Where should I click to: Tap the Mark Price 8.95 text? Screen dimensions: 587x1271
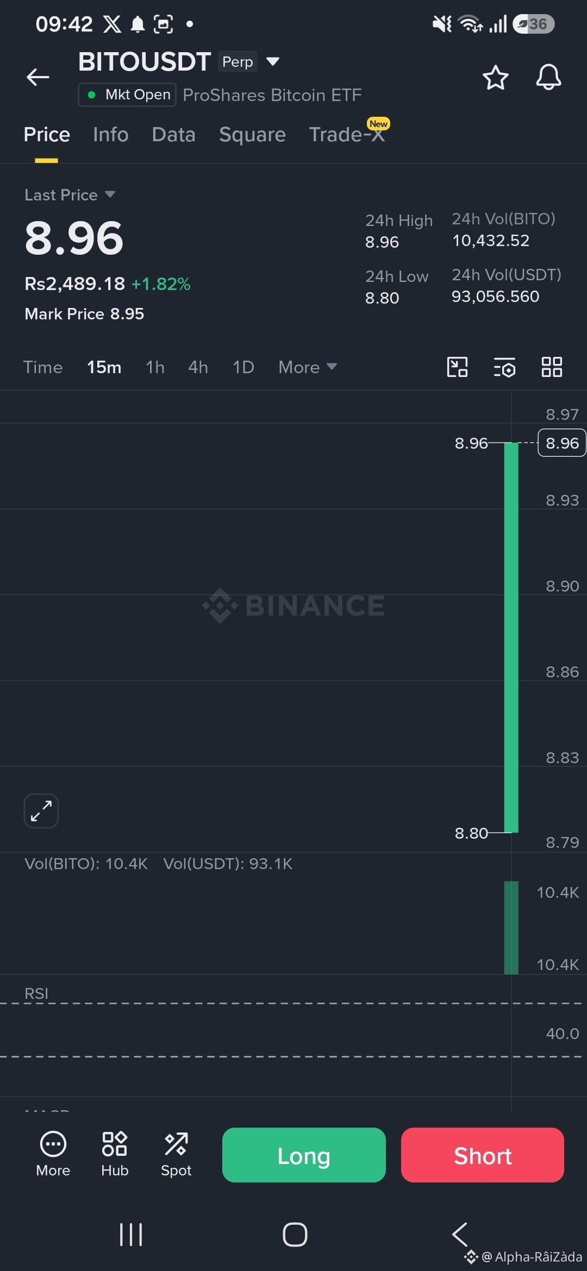click(x=84, y=314)
